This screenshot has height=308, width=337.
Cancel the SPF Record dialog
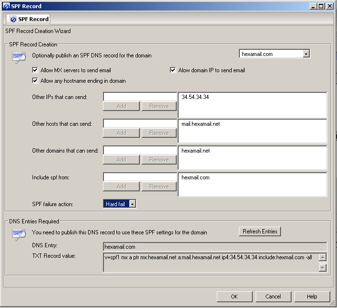tap(273, 297)
